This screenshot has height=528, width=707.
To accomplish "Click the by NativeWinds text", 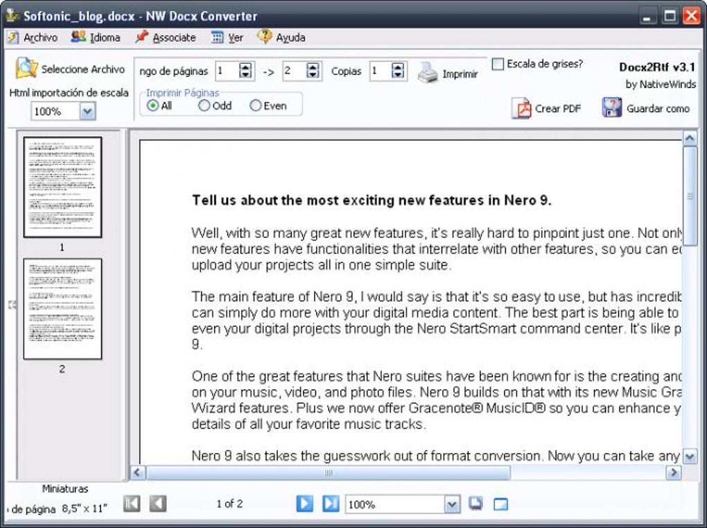I will [661, 85].
